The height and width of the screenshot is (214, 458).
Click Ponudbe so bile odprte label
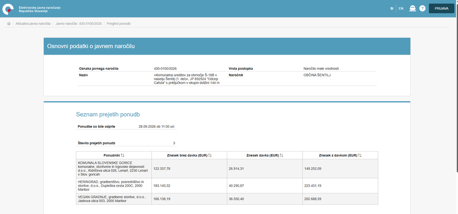click(x=96, y=127)
